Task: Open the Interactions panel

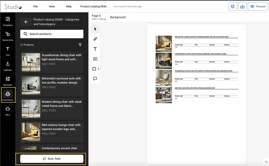Action: [8, 36]
